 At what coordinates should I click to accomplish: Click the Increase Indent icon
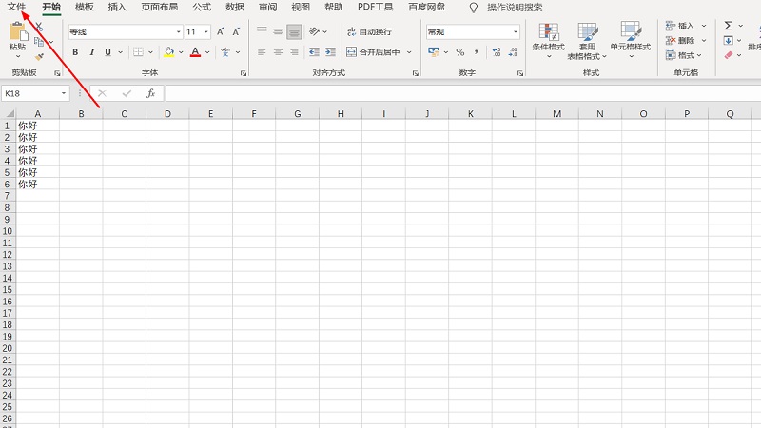(x=328, y=52)
